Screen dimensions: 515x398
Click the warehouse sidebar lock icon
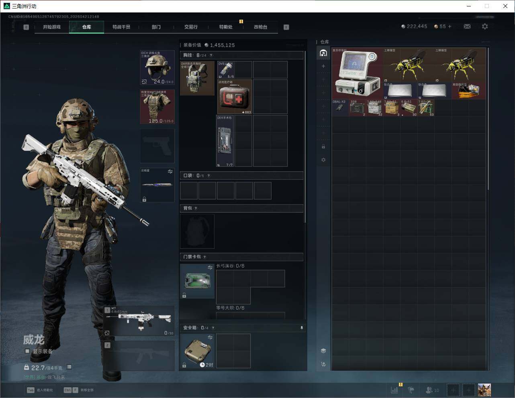[x=323, y=146]
